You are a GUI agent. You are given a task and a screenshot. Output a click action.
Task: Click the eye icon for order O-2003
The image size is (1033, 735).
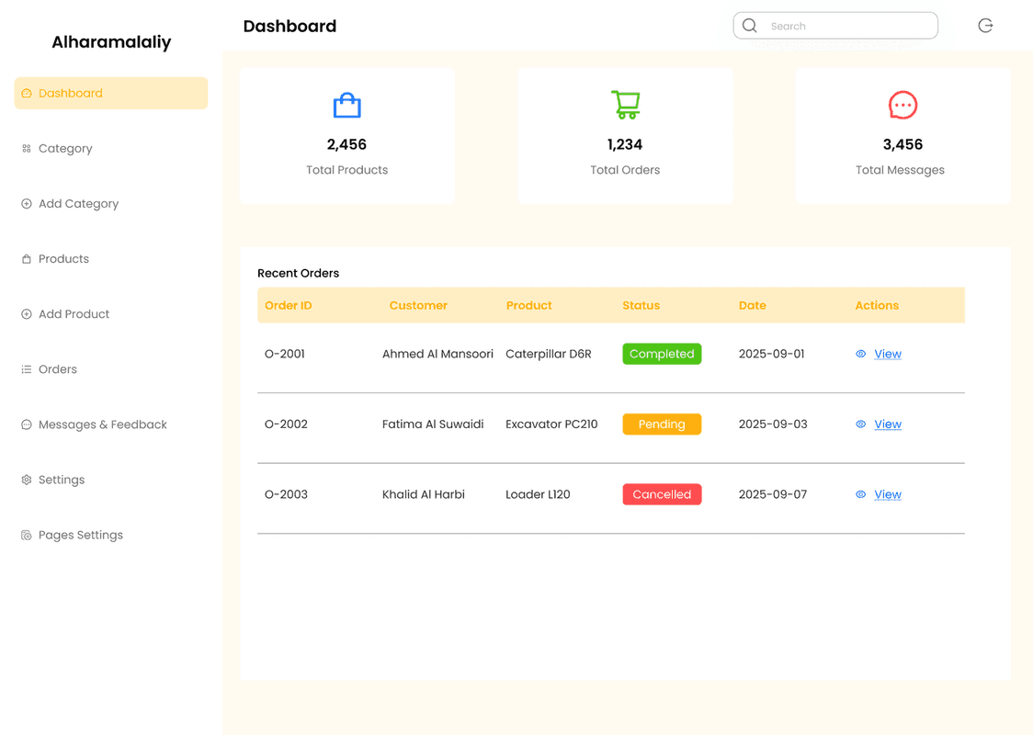pyautogui.click(x=861, y=494)
